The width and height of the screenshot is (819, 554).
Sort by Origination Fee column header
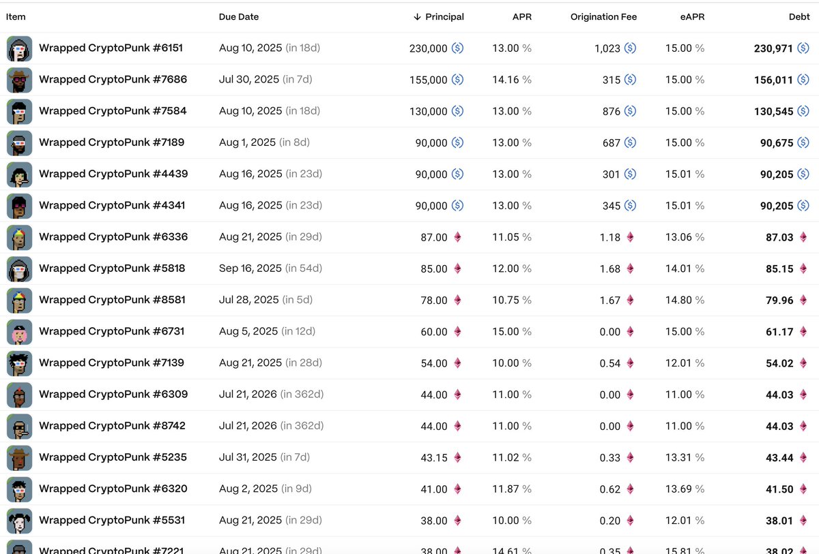point(603,17)
